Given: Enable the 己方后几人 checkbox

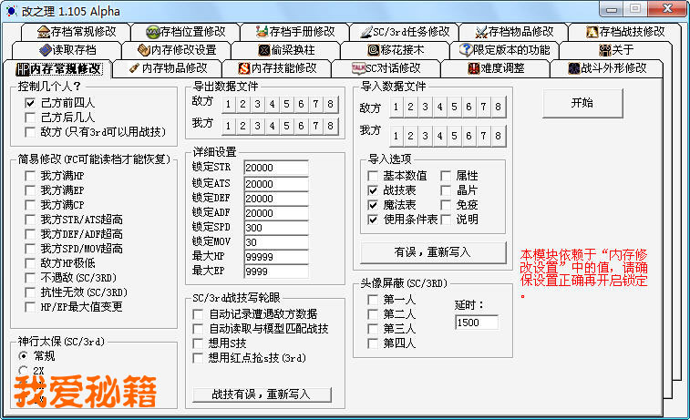Looking at the screenshot, I should click(30, 118).
